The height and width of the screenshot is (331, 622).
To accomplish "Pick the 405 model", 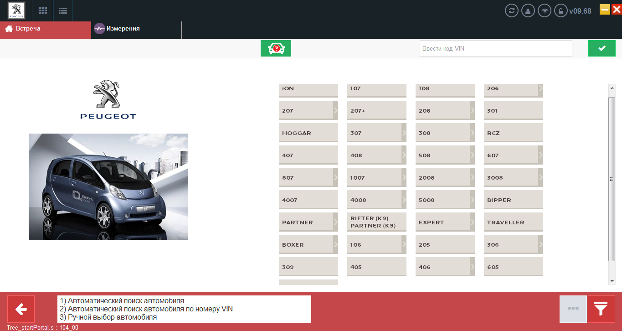I will click(377, 267).
